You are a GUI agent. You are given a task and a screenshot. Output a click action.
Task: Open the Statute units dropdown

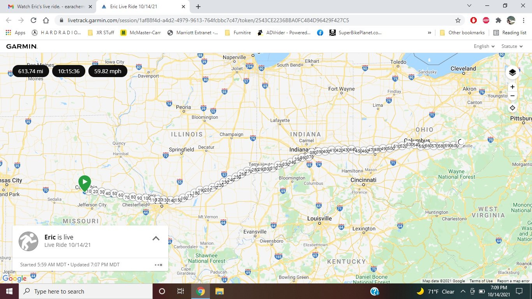click(511, 46)
